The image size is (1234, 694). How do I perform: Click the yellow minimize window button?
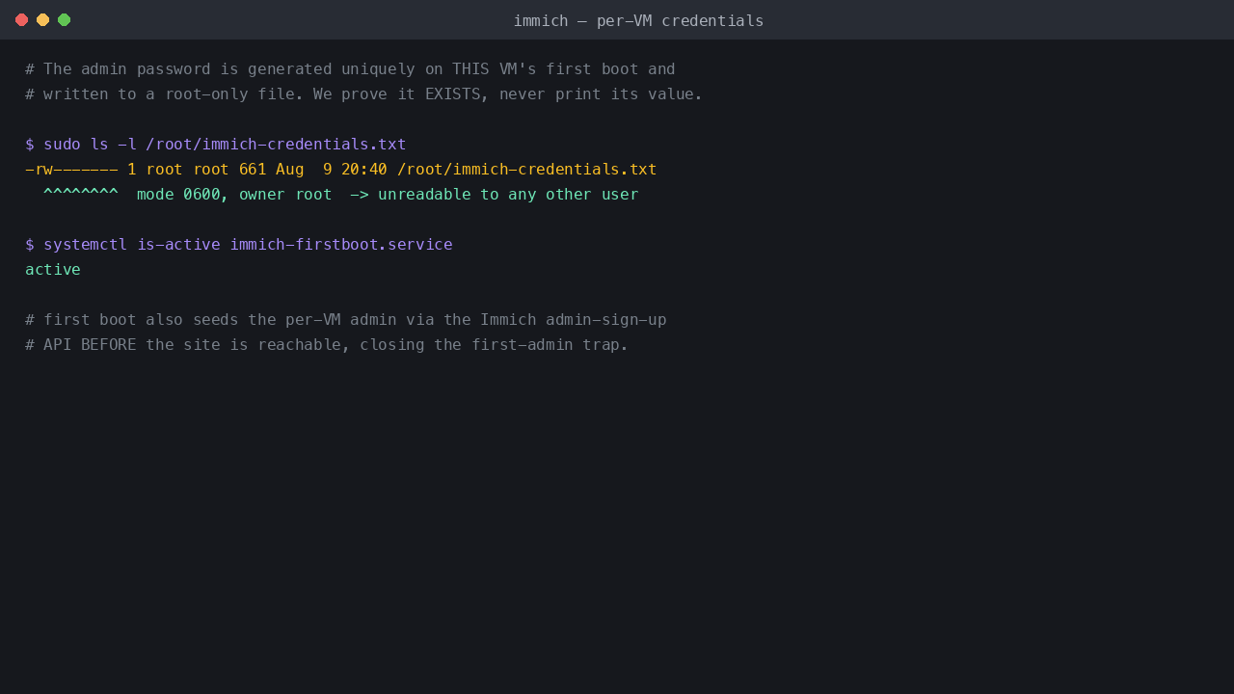point(42,19)
